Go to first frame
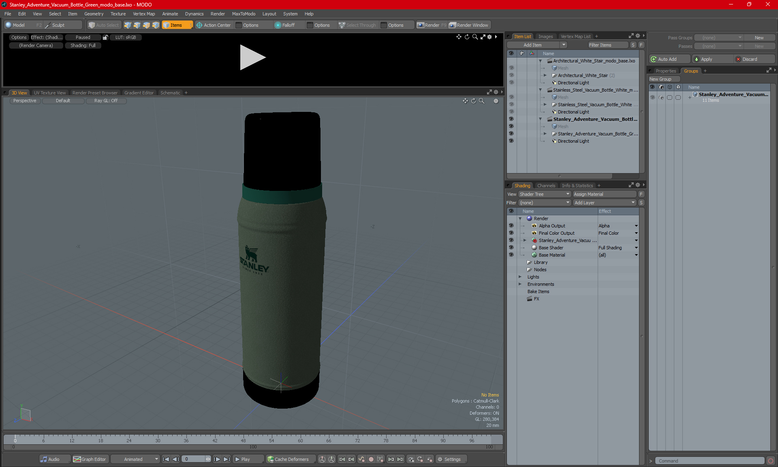 [166, 459]
